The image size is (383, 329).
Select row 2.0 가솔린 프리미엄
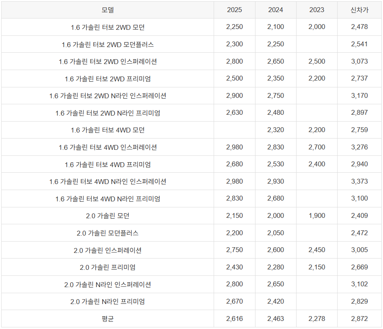[x=191, y=267]
